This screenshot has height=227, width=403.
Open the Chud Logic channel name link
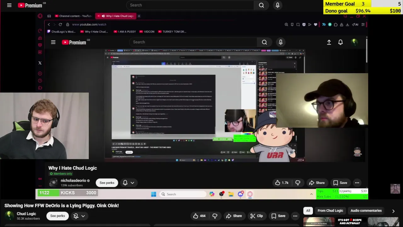26,214
